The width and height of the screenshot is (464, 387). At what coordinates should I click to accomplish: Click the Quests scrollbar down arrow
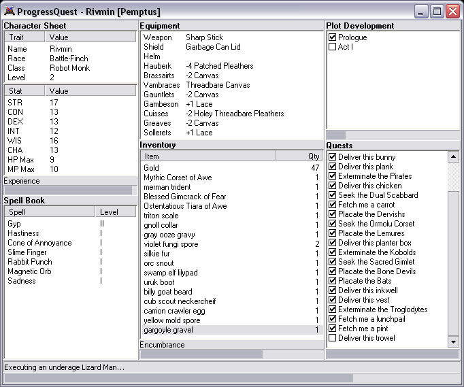pyautogui.click(x=453, y=341)
